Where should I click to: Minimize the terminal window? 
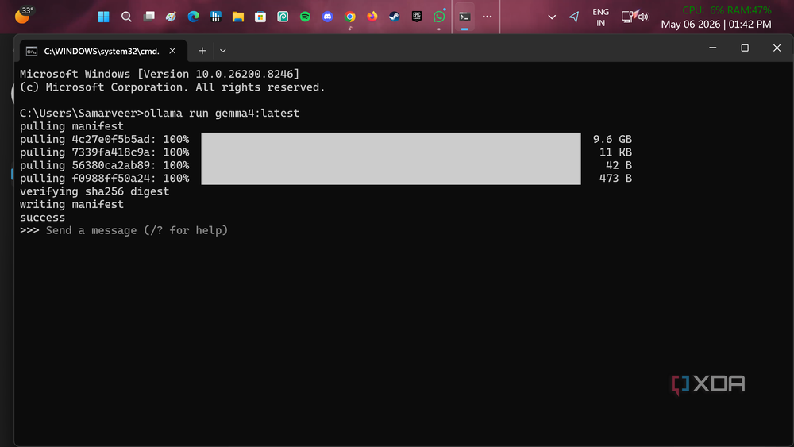pyautogui.click(x=712, y=48)
